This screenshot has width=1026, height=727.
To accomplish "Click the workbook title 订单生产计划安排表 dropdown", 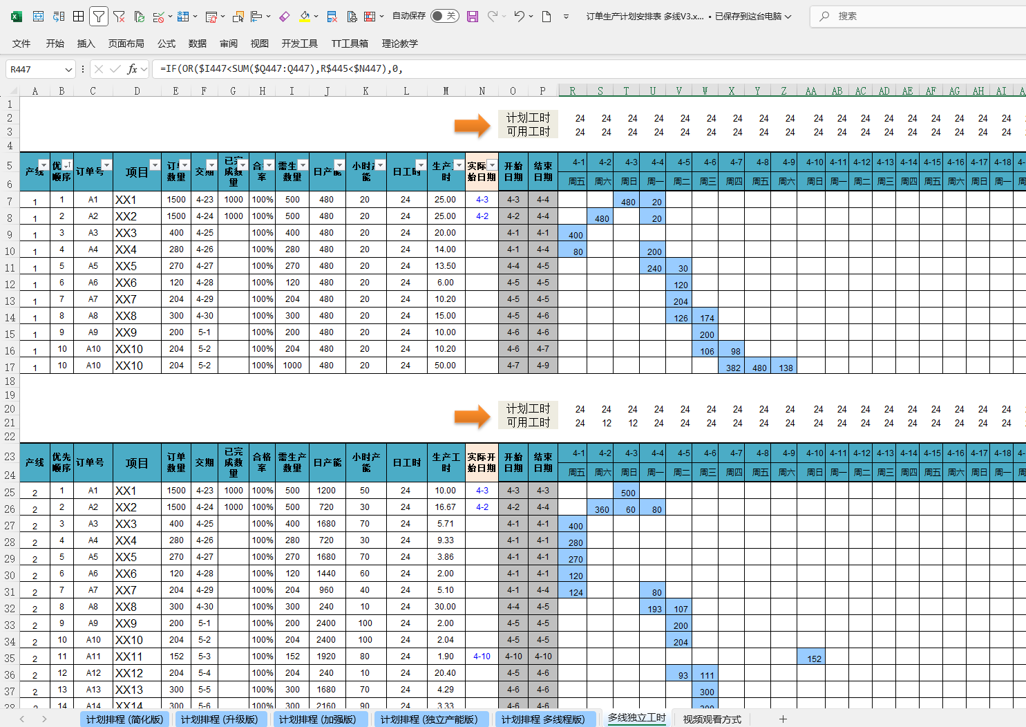I will pyautogui.click(x=689, y=16).
